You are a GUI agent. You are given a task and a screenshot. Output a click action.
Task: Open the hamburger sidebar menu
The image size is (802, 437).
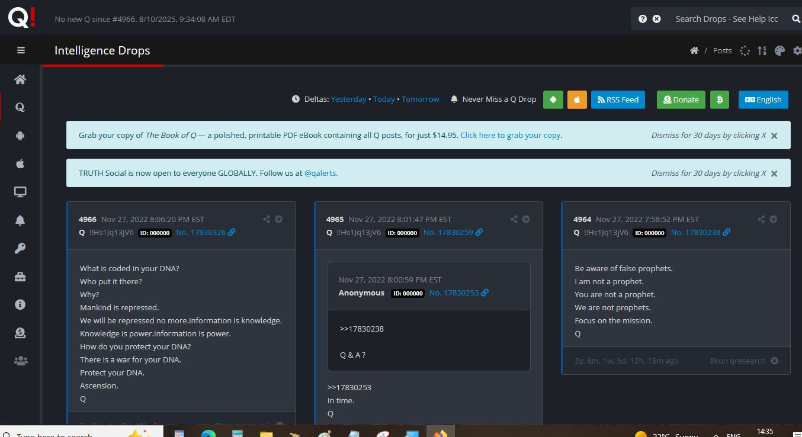tap(21, 50)
